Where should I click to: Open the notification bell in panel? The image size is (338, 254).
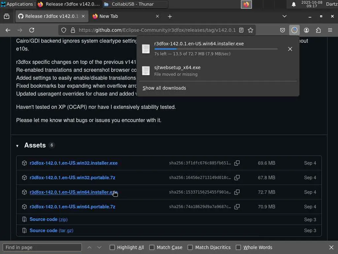pyautogui.click(x=293, y=4)
